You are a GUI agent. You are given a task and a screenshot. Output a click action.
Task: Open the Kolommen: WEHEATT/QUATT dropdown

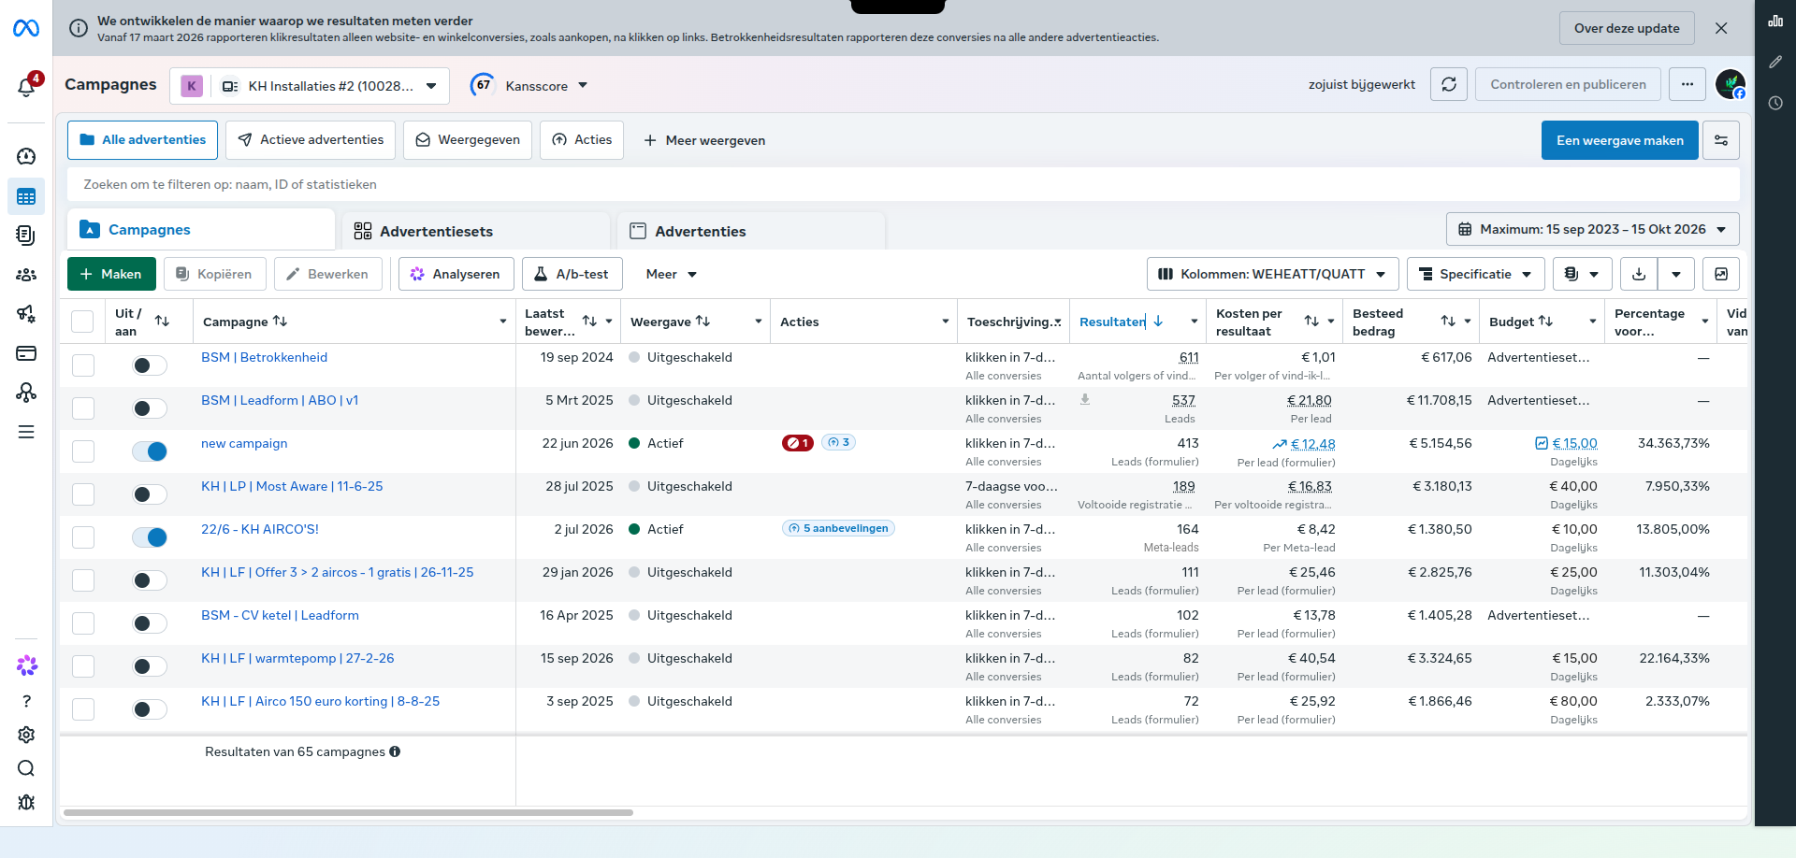[x=1272, y=274]
